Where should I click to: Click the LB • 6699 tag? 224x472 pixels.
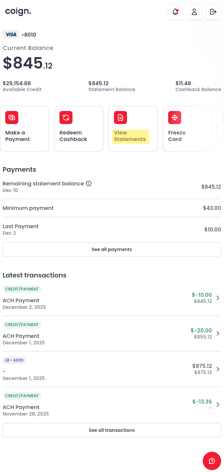[14, 360]
